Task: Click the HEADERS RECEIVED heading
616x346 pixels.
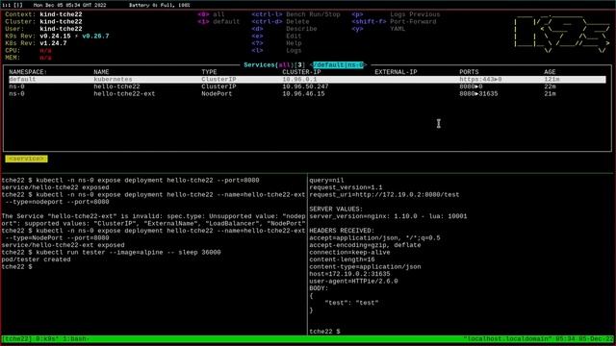Action: click(342, 231)
